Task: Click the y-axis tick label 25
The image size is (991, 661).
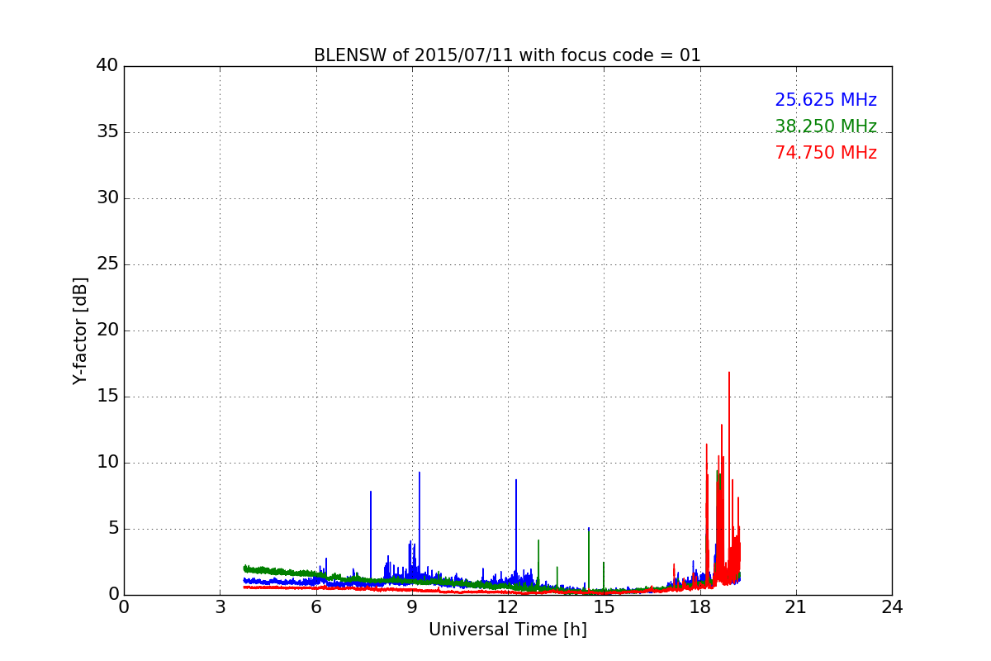Action: tap(107, 264)
